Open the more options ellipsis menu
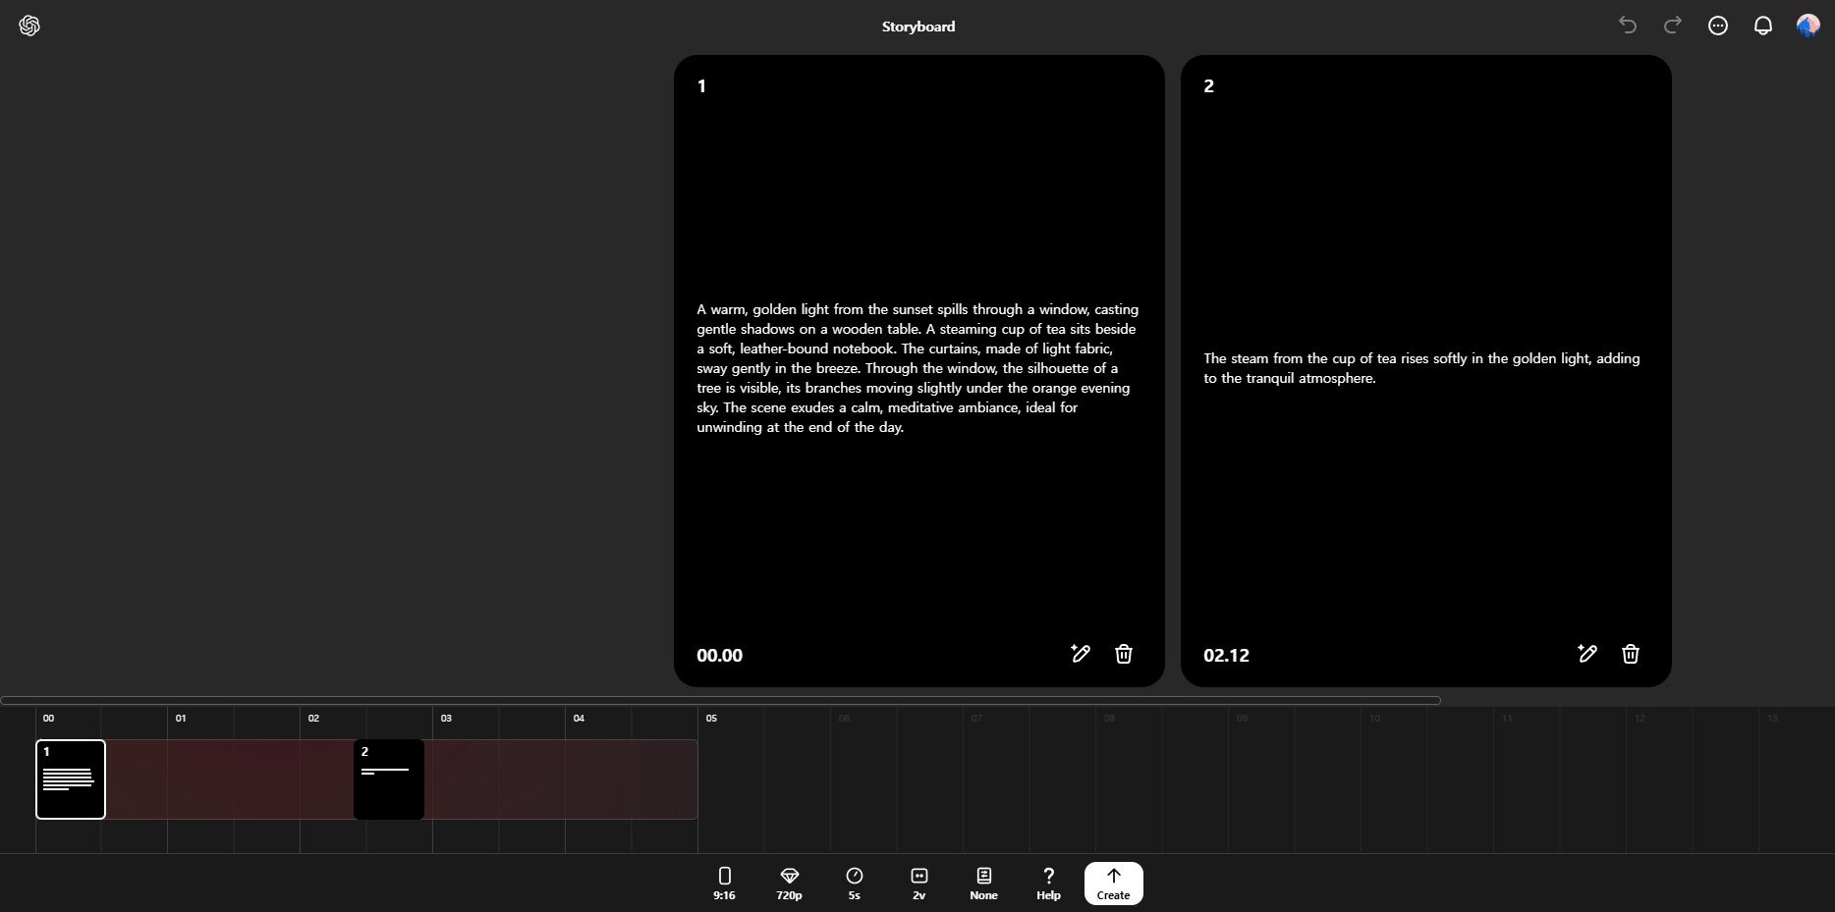Screen dimensions: 1835x912 click(x=1718, y=26)
